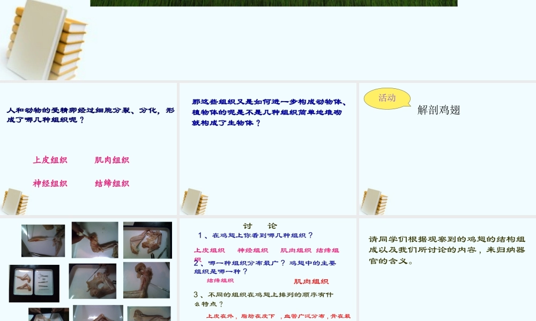Open the center photo of the dissected wing with a probe
Viewport: 536px width, 321px height.
[x=93, y=281]
